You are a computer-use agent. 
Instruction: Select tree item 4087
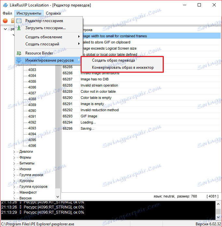point(32,93)
